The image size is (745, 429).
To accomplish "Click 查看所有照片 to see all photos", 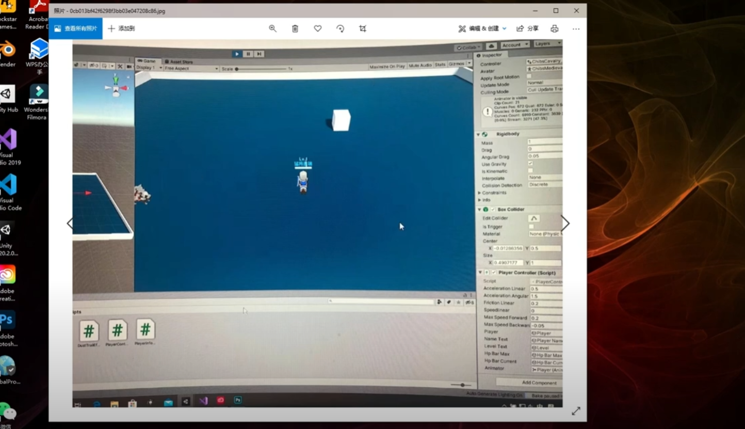I will pyautogui.click(x=76, y=28).
